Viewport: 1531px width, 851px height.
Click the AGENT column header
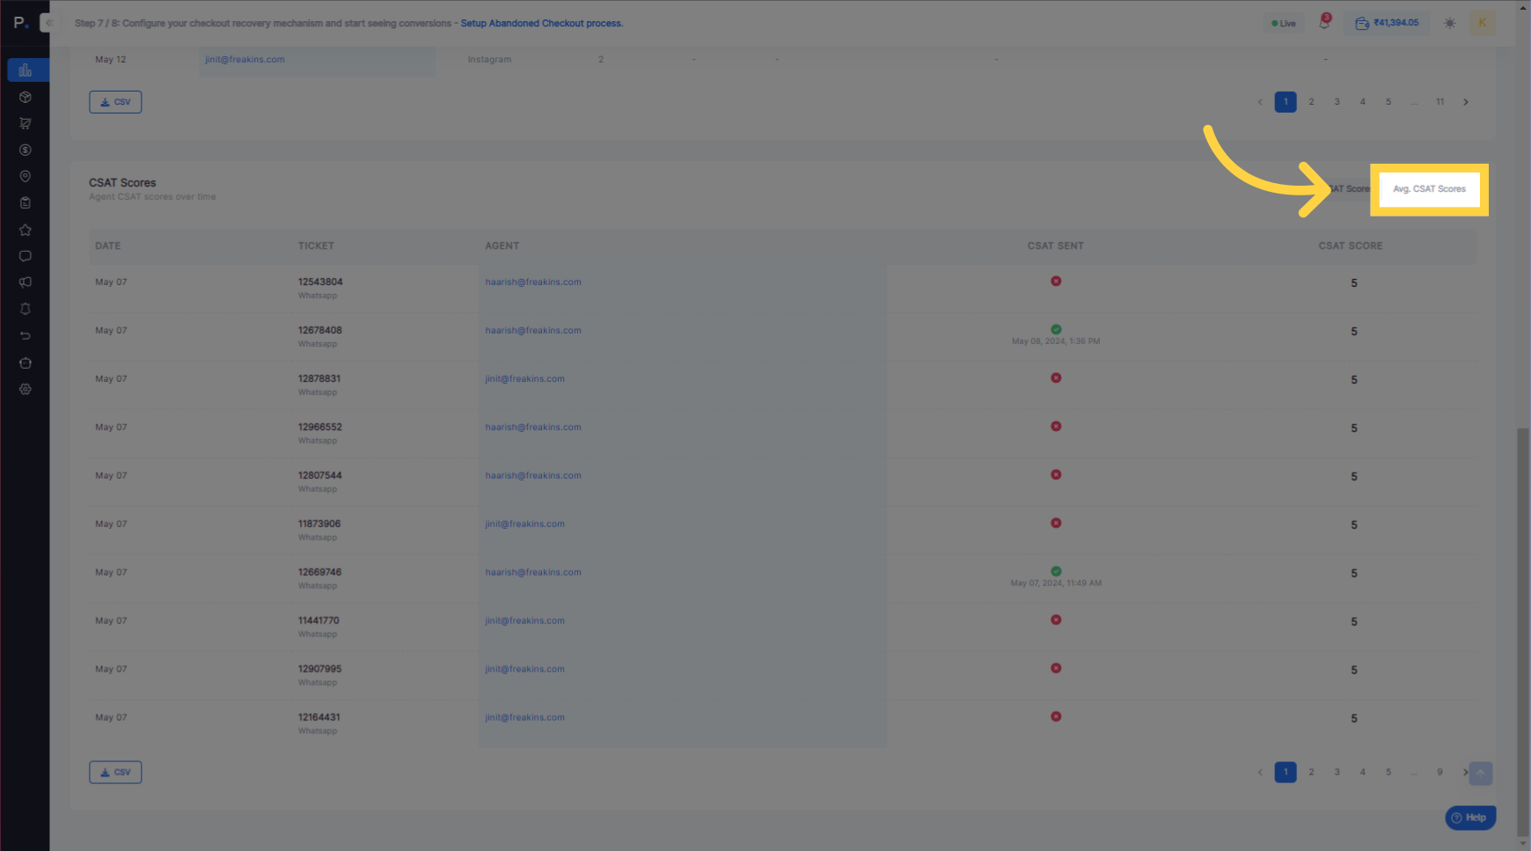pos(502,246)
